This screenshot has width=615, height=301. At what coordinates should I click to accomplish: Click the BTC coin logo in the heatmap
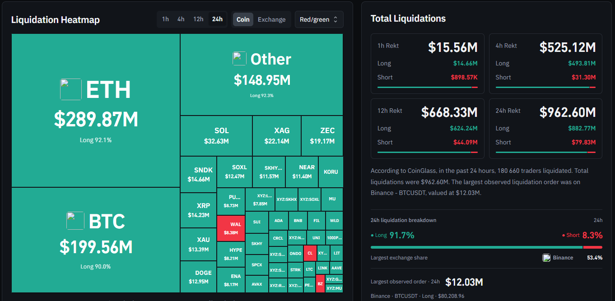[x=75, y=221]
